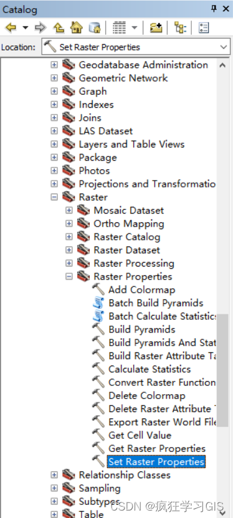Collapse the Raster toolset

[54, 197]
